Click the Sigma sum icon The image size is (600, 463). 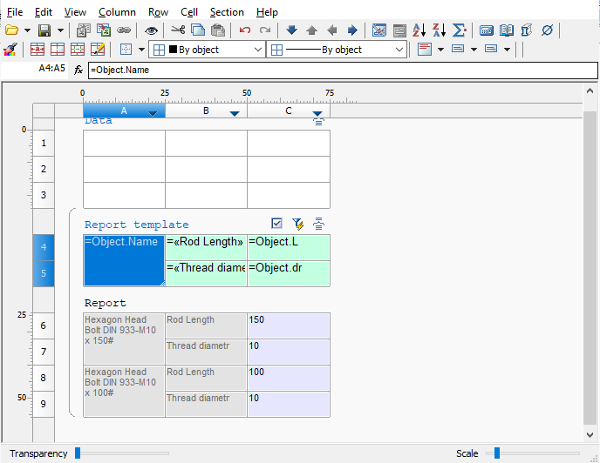coord(460,30)
